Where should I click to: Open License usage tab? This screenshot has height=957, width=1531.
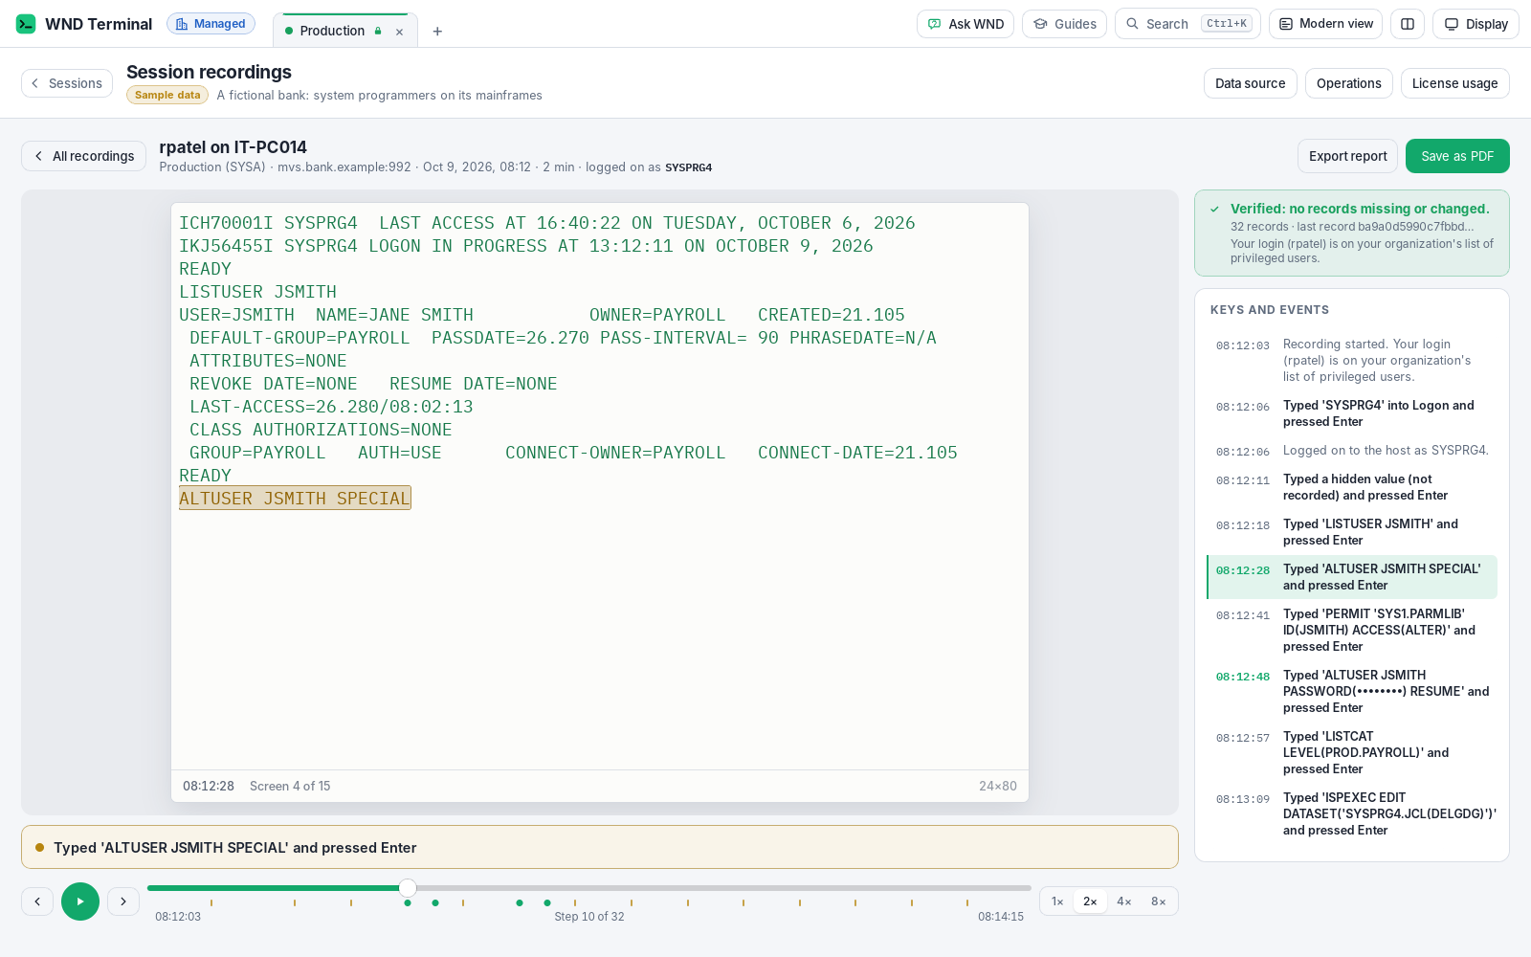coord(1454,83)
